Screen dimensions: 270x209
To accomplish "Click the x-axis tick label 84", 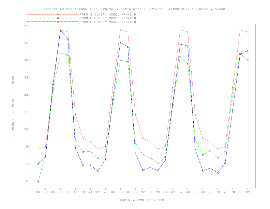I will (x=247, y=192).
